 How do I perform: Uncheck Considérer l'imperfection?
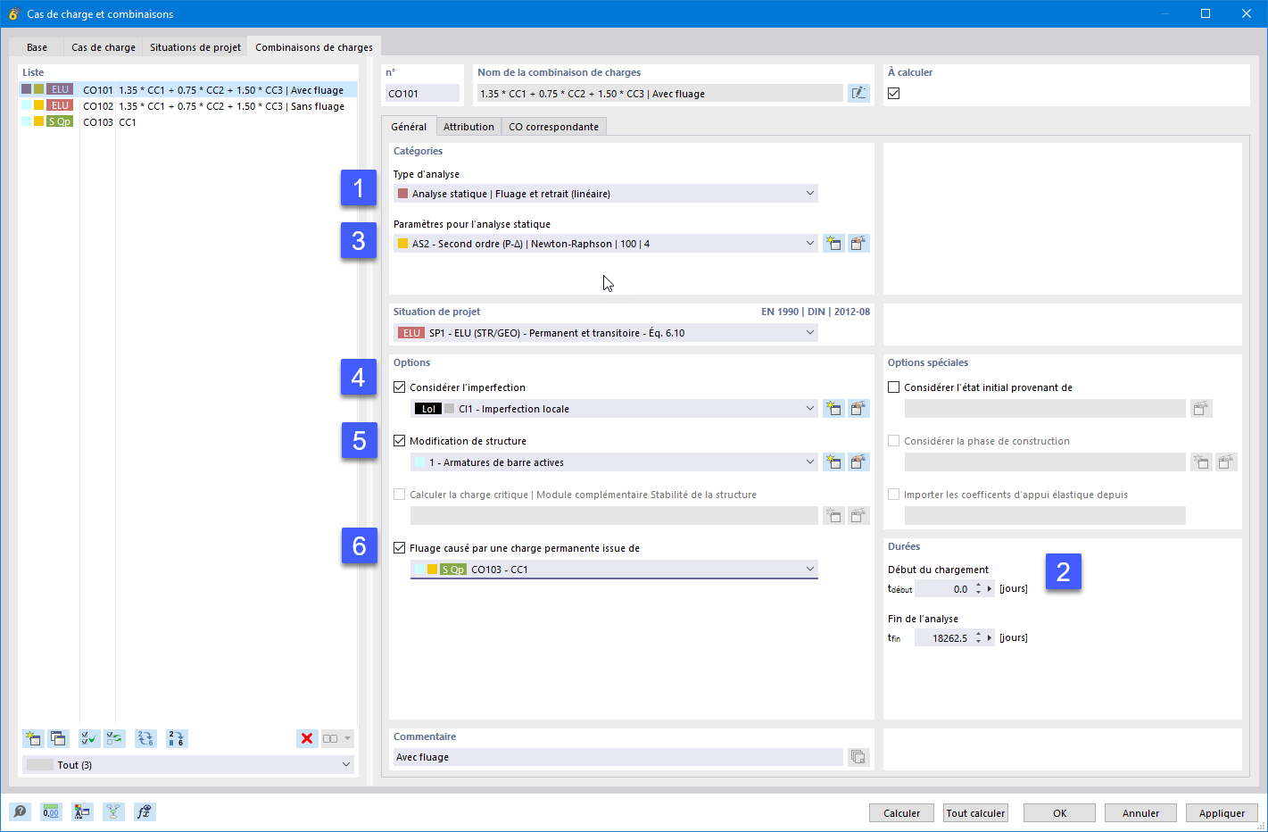399,387
